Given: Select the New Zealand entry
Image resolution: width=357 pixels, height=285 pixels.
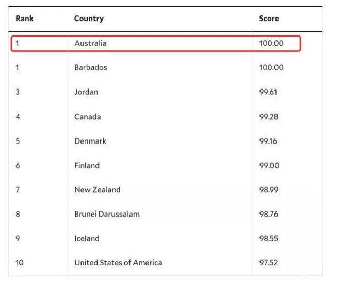Looking at the screenshot, I should [x=98, y=190].
